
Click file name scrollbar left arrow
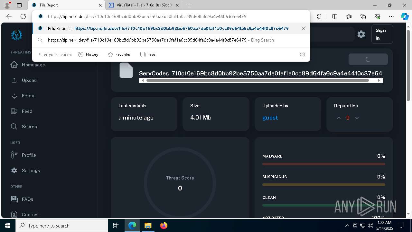(143, 81)
